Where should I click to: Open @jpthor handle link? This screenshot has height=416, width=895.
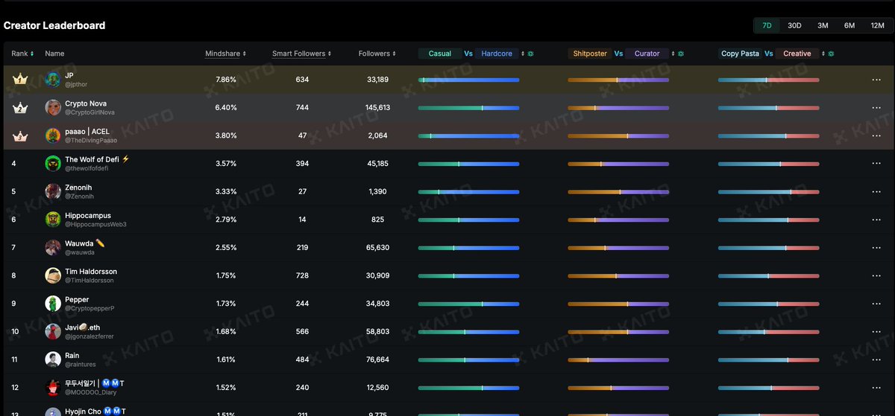click(78, 85)
